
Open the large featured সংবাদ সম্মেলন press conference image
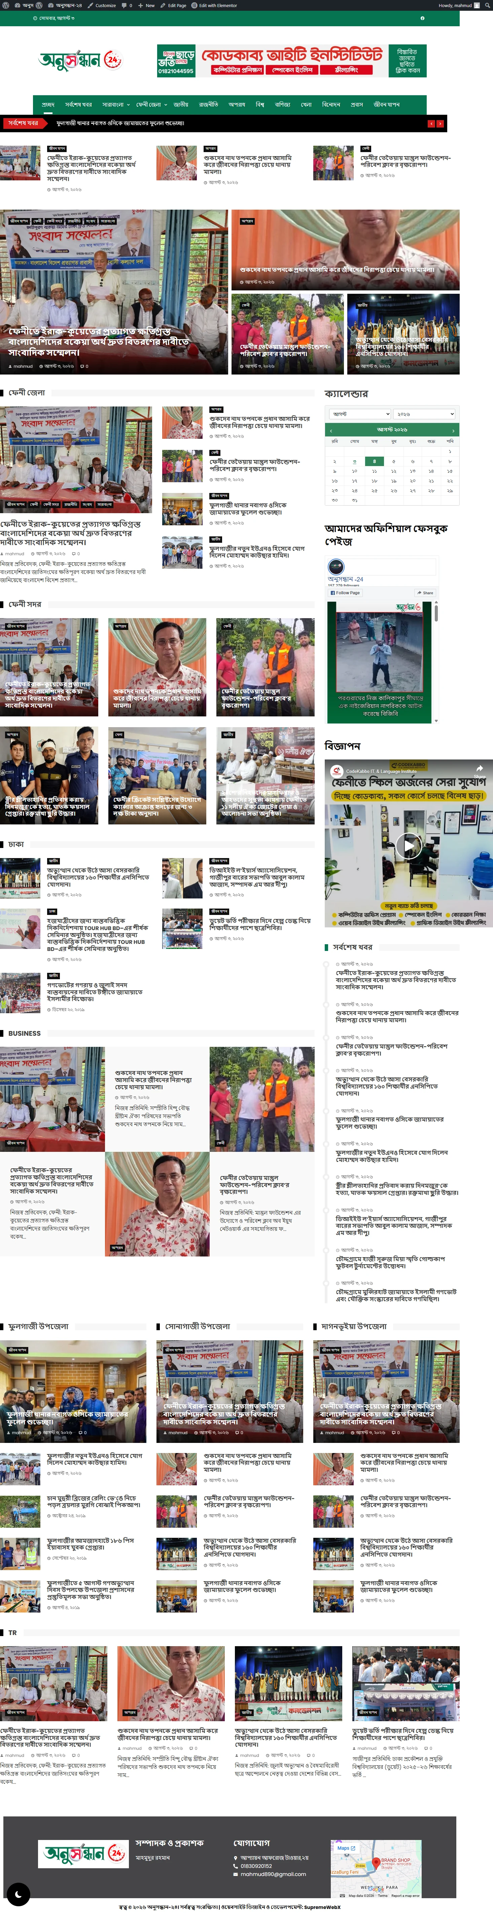click(114, 291)
